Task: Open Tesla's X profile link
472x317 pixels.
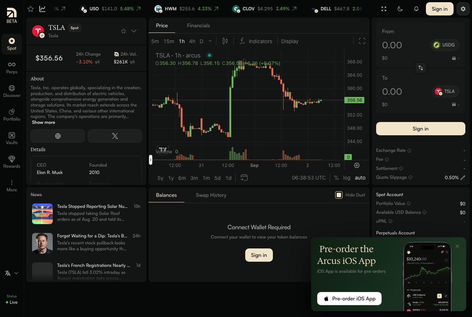Action: 115,136
